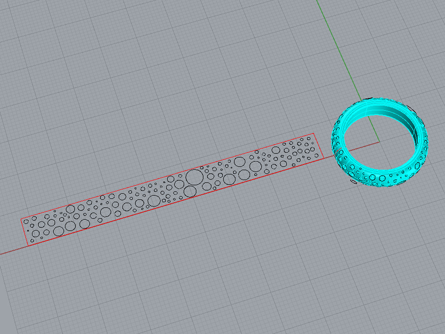Pick the largest circle in the flat pattern

195,177
